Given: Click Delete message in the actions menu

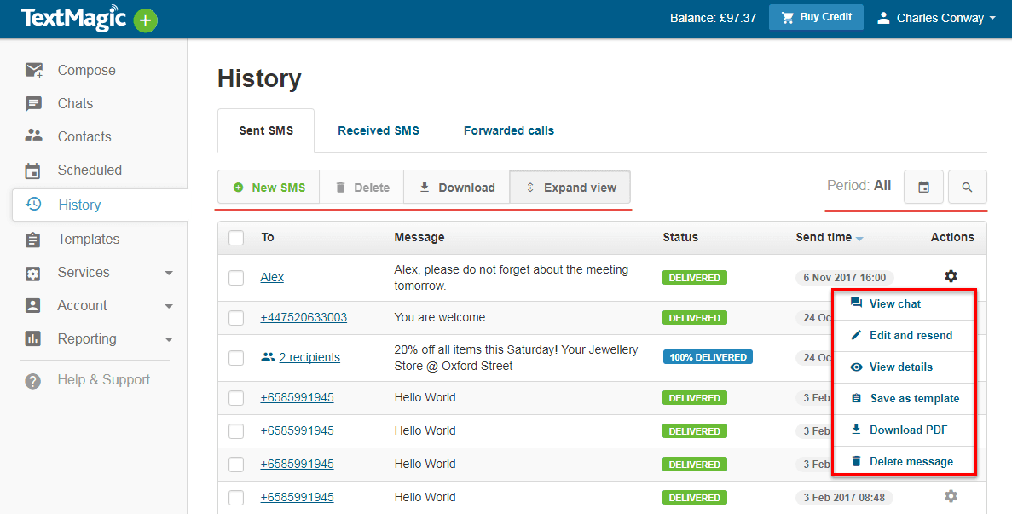Looking at the screenshot, I should tap(903, 462).
